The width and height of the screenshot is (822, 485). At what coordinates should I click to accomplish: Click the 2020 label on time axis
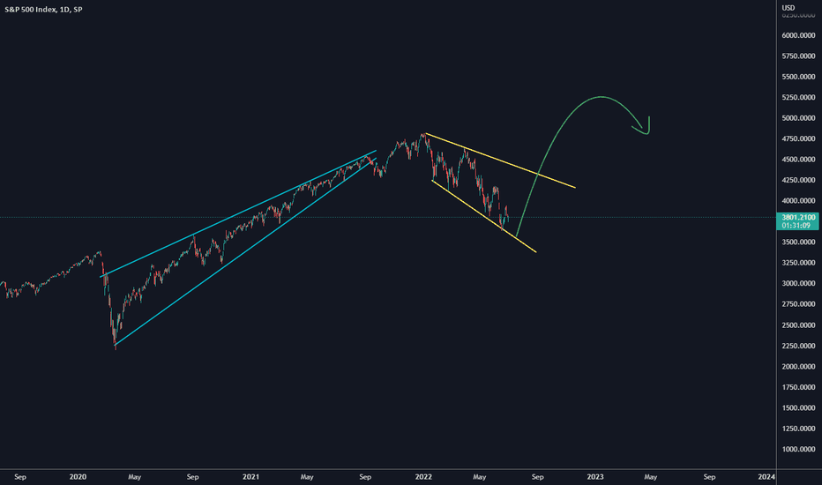[x=78, y=476]
